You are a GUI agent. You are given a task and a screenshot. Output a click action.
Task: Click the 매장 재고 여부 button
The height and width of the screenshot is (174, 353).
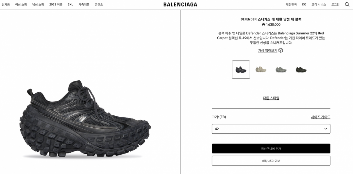tap(271, 161)
